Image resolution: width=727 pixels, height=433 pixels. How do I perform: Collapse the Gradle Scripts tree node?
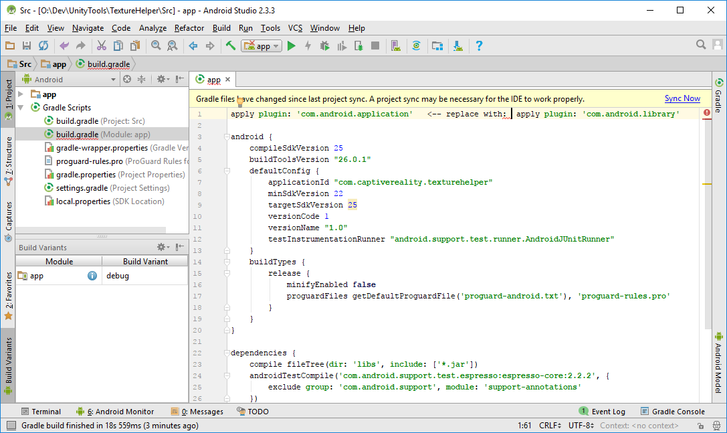pos(21,108)
